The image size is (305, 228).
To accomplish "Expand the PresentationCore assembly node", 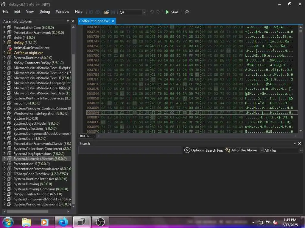I will 4,27.
